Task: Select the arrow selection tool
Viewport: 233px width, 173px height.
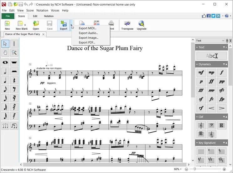Action: (x=5, y=44)
